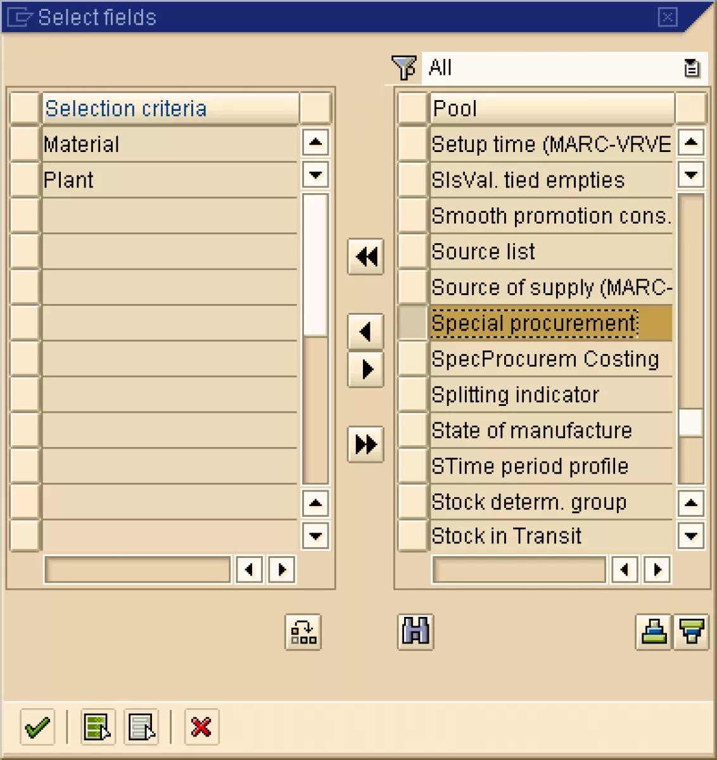Click the gray document-with-cursor icon in bottom toolbar
The height and width of the screenshot is (760, 717).
[141, 727]
